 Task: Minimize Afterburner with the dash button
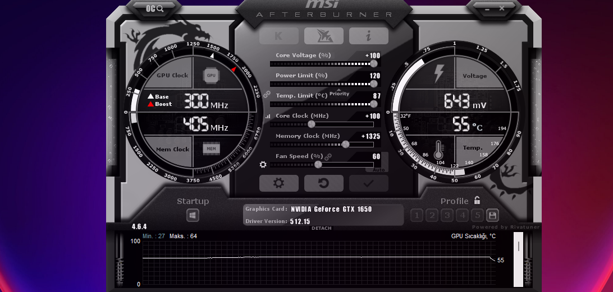coord(487,8)
